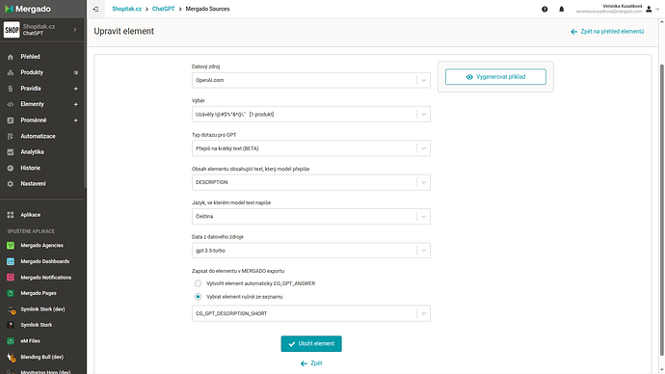Collapse the sidebar using the top toggle icon
665x374 pixels.
(95, 9)
